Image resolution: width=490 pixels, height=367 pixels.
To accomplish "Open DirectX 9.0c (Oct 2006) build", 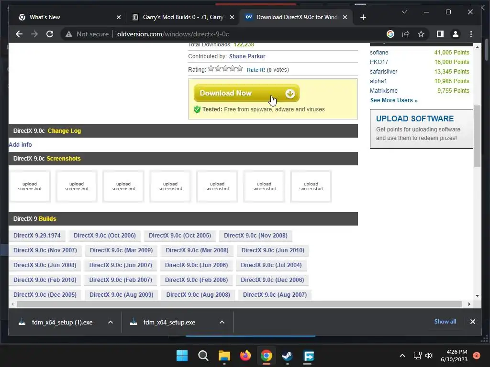I will (x=105, y=236).
